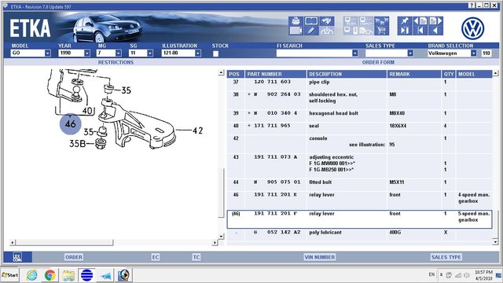Click the illustration vertical scrollbar thumb
503x283 pixels.
221,193
